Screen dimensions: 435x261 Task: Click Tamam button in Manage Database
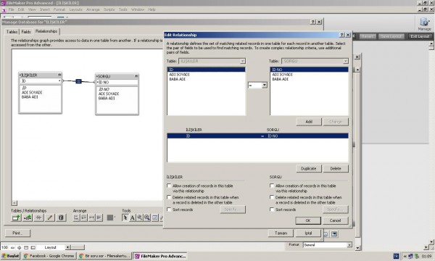click(281, 233)
